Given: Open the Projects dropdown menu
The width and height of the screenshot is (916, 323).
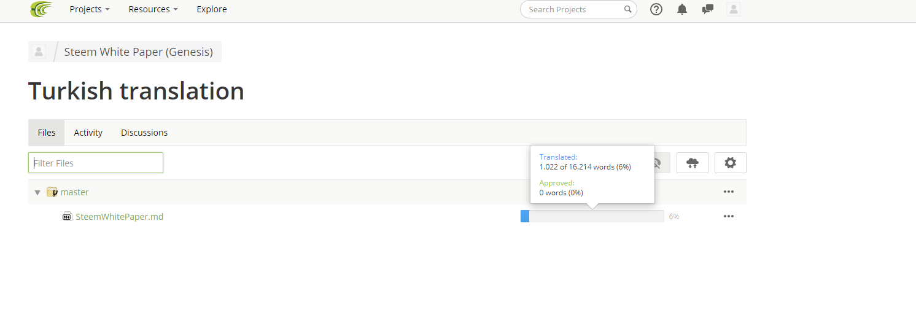Looking at the screenshot, I should (90, 9).
